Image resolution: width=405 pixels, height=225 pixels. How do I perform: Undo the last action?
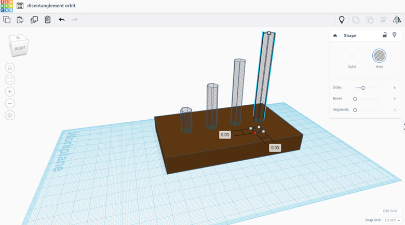pyautogui.click(x=61, y=20)
